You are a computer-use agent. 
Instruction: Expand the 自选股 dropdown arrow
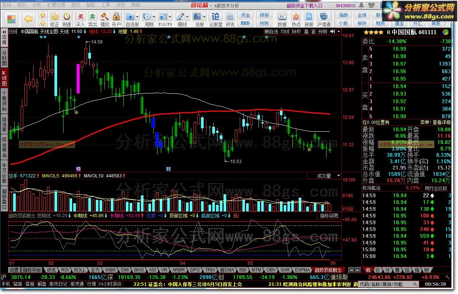pyautogui.click(x=138, y=17)
